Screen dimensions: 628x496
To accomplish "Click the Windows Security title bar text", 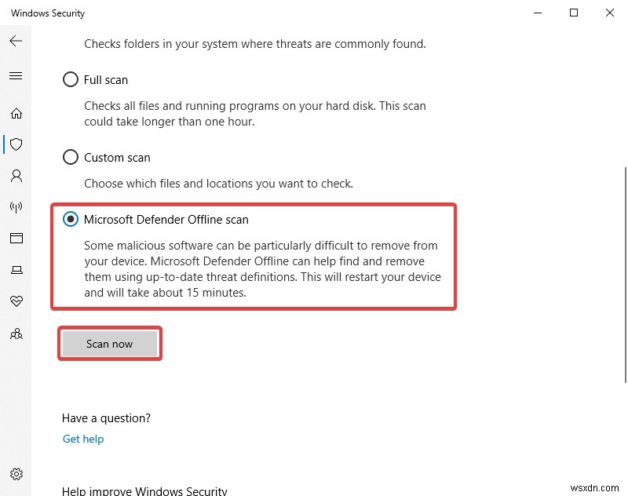I will coord(47,13).
